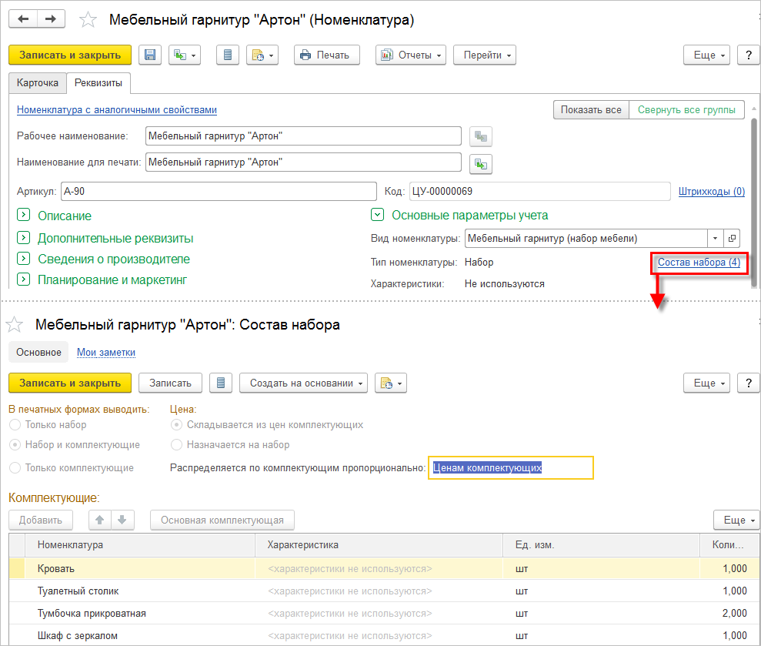This screenshot has width=761, height=646.
Task: Move component up with arrow icon
Action: tap(99, 520)
